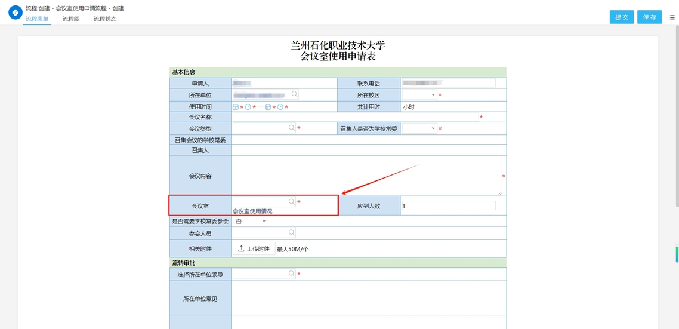Image resolution: width=679 pixels, height=329 pixels.
Task: Open 是否需要学校常委参会 dropdown showing 否
Action: tap(250, 221)
